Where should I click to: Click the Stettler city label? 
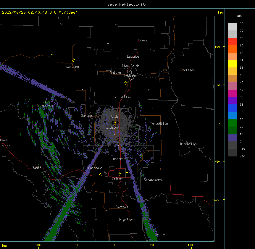[188, 70]
